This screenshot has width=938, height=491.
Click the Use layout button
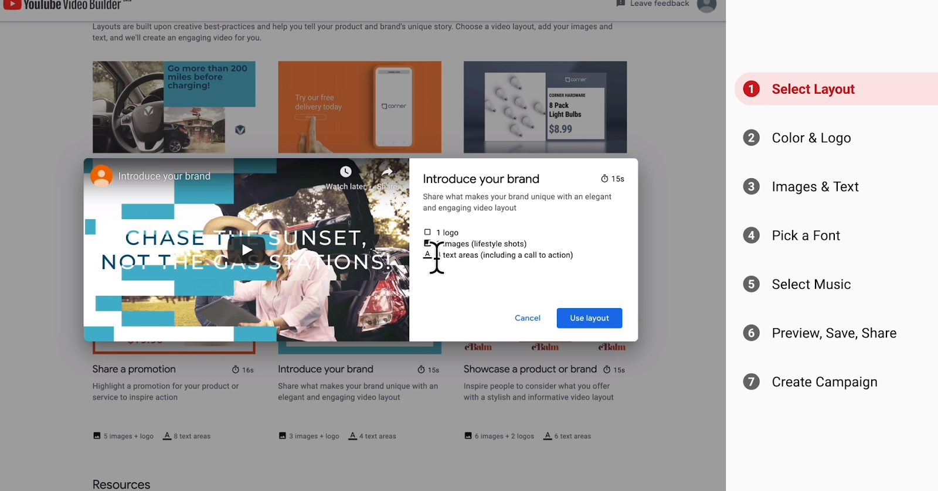click(589, 318)
